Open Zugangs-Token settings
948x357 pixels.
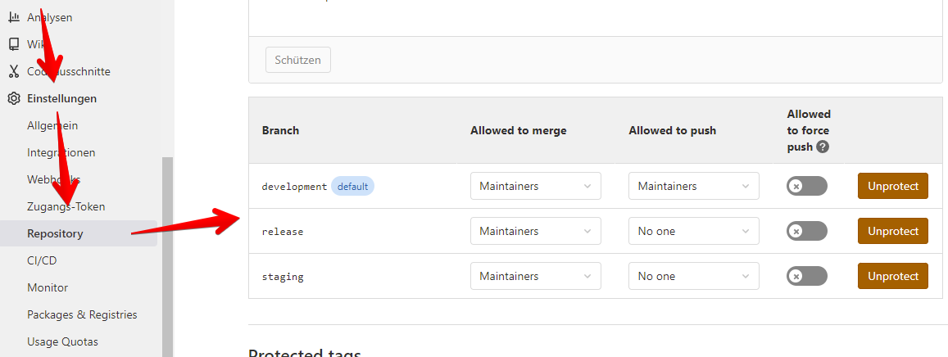(66, 206)
